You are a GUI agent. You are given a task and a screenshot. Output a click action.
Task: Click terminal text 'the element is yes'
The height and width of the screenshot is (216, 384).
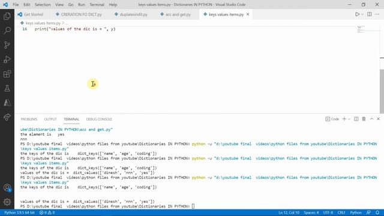point(42,134)
